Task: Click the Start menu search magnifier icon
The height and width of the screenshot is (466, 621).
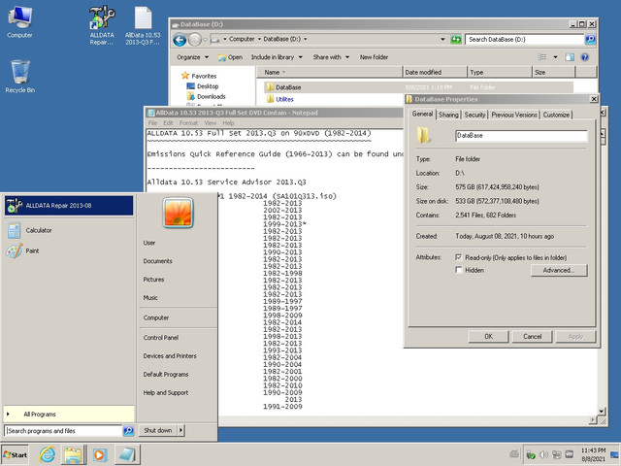Action: pyautogui.click(x=128, y=431)
